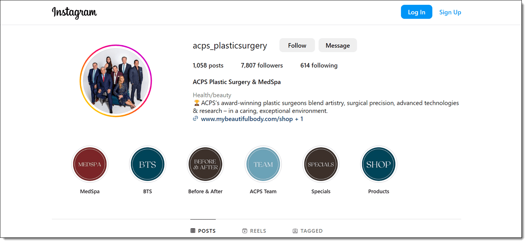527x243 pixels.
Task: Open the acps_plasticsurgery profile picture
Action: (116, 81)
